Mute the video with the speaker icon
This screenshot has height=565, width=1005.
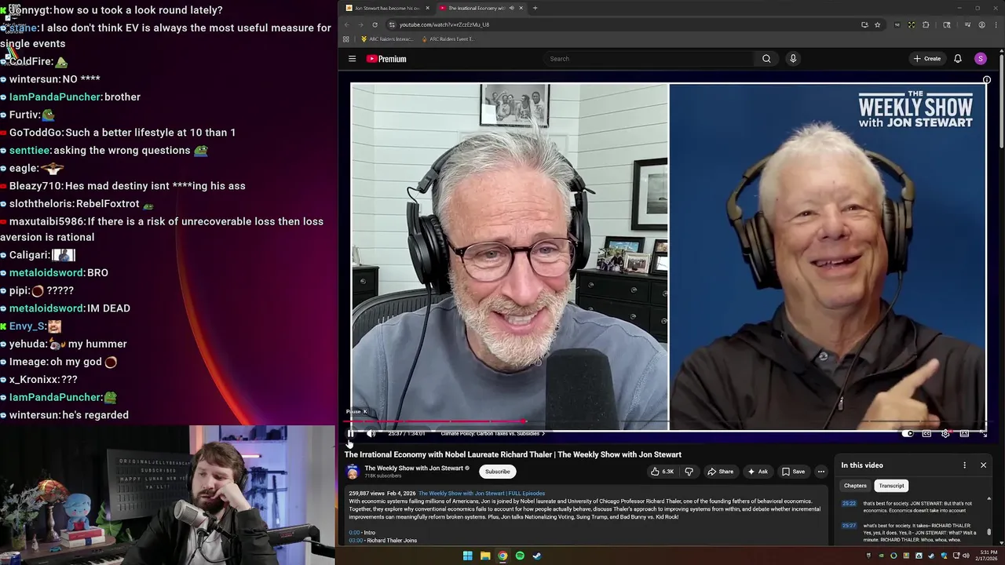click(x=371, y=433)
